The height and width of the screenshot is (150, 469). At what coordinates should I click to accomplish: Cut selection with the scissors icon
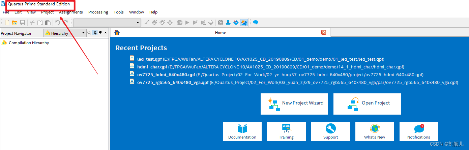(x=32, y=23)
